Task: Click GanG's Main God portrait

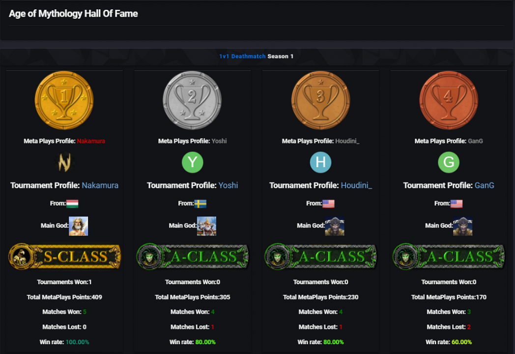Action: click(462, 226)
